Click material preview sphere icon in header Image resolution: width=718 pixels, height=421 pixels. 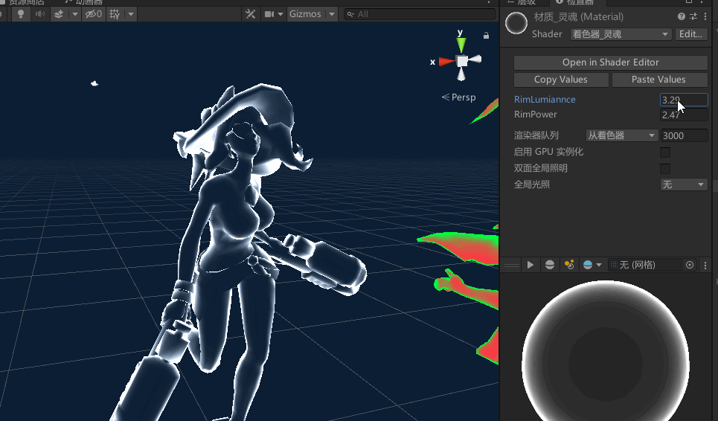coord(516,23)
